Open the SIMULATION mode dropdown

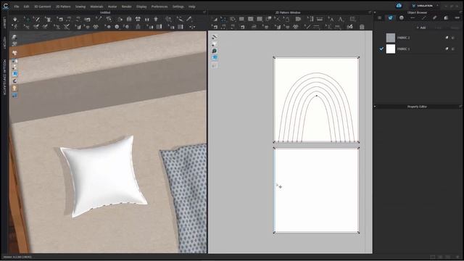(425, 6)
